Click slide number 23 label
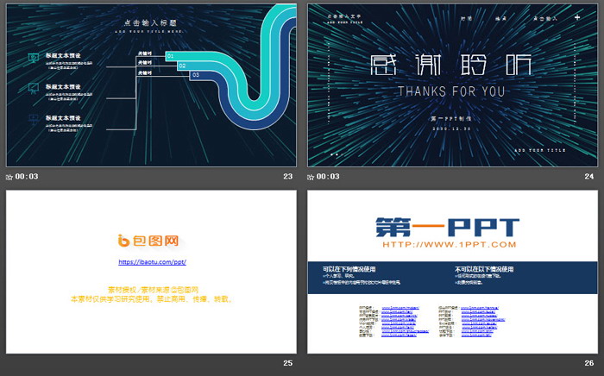The image size is (604, 376). [287, 176]
